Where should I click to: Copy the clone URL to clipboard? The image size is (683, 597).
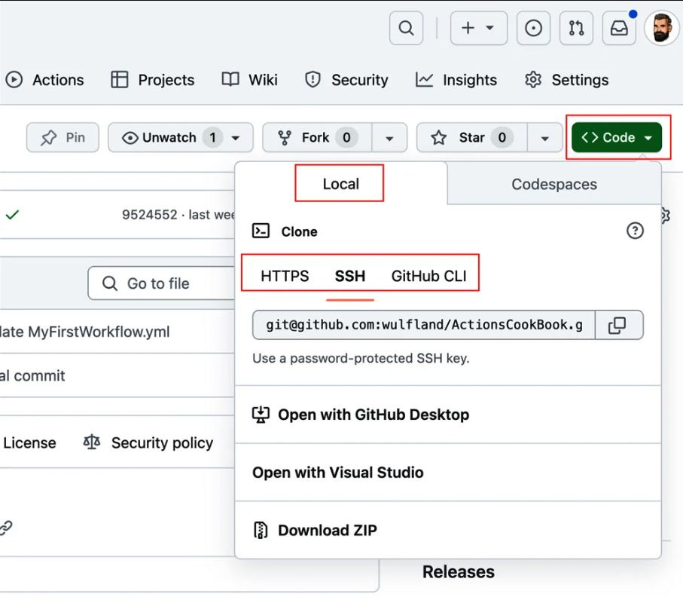coord(619,325)
